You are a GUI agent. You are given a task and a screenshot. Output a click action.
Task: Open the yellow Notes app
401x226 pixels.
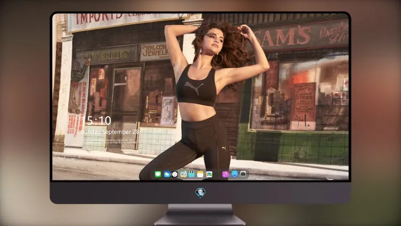click(x=200, y=175)
